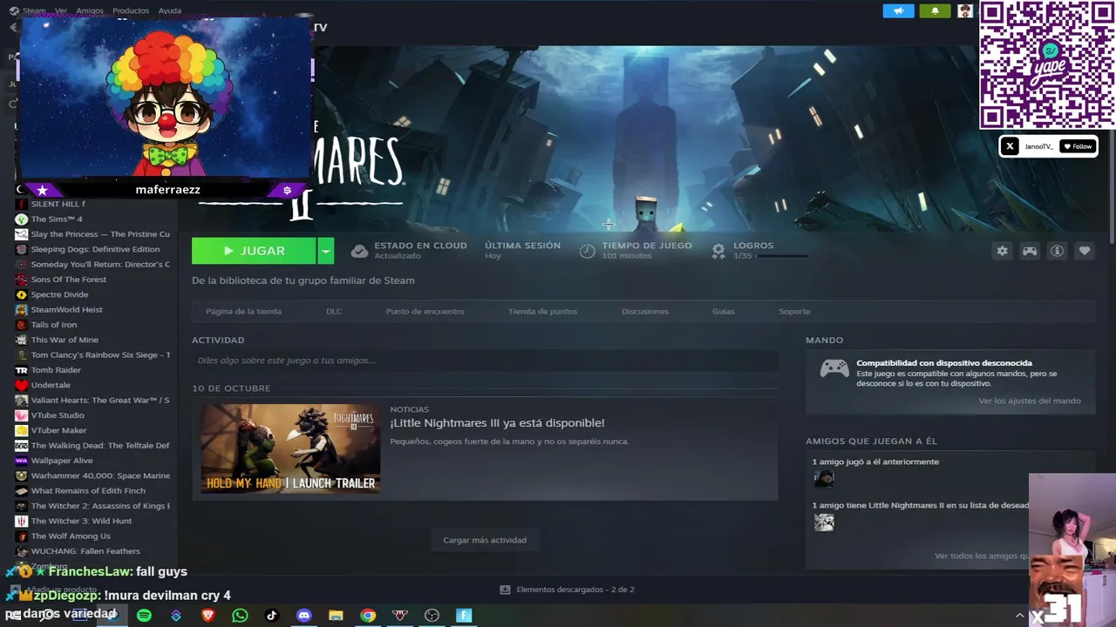Viewport: 1116px width, 627px height.
Task: Click the controller icon in Mando panel
Action: point(834,368)
